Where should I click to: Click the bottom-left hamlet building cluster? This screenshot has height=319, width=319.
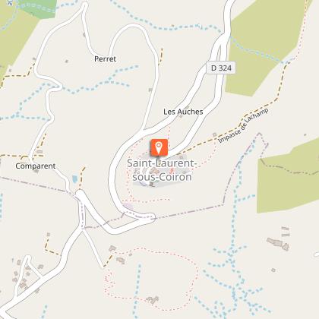click(x=24, y=276)
